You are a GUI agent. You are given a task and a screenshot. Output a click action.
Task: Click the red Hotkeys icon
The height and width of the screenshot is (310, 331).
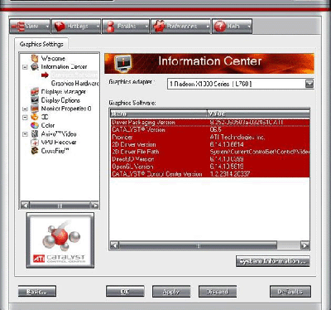(x=60, y=27)
